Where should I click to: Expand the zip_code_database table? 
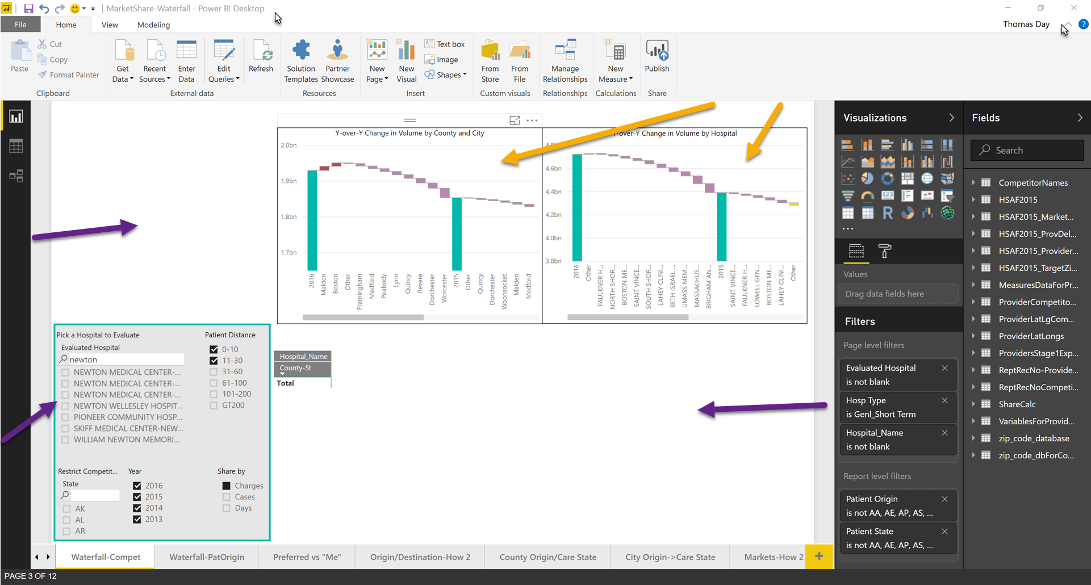point(973,438)
